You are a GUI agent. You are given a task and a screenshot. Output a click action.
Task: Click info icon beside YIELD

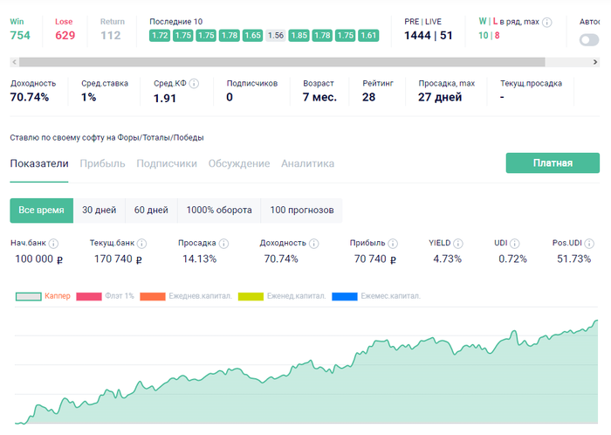459,243
